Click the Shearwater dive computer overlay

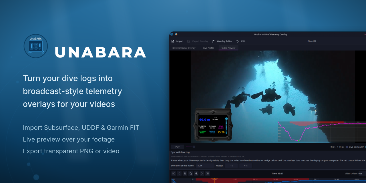[x=213, y=125]
